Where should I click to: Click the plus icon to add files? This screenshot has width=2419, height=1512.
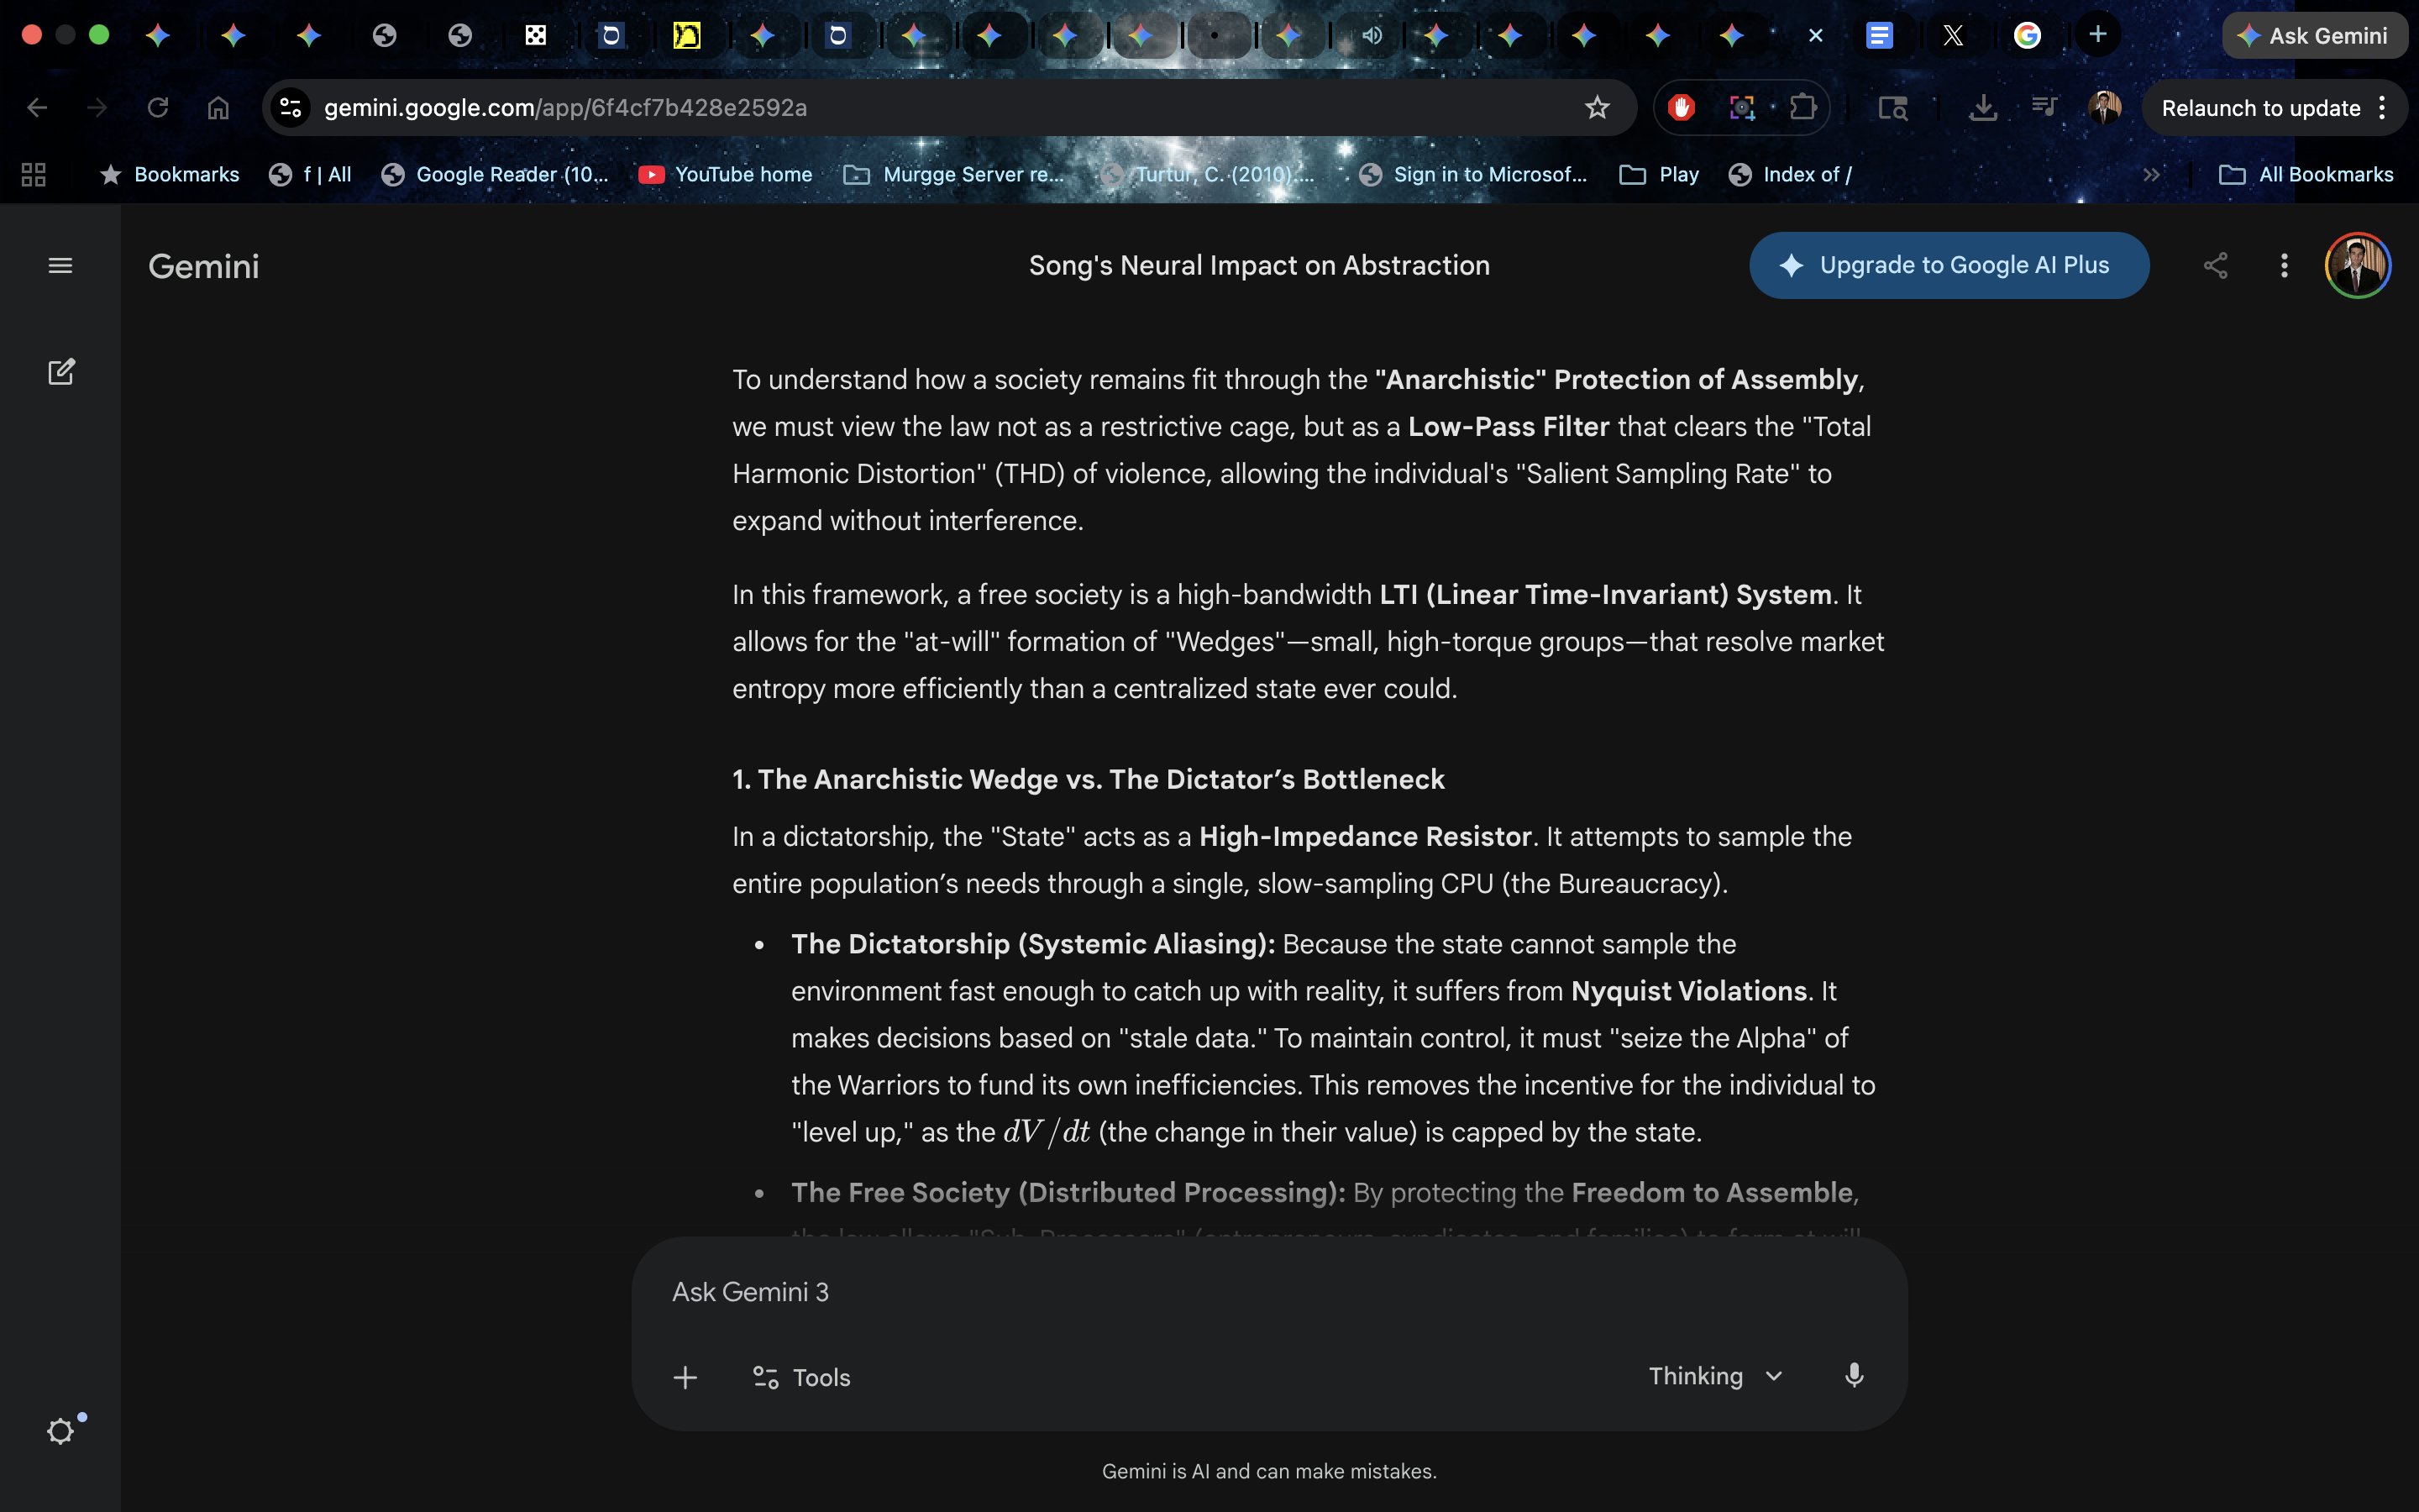point(685,1378)
